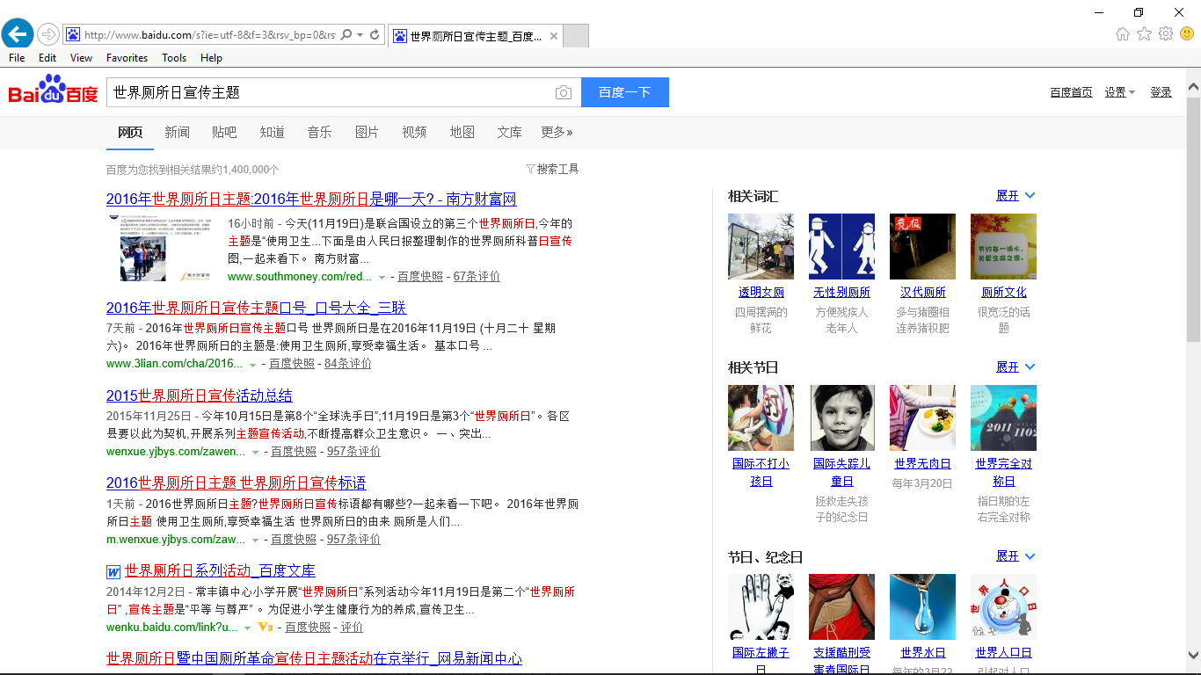Image resolution: width=1201 pixels, height=675 pixels.
Task: Click the scrollbar down arrow
Action: (x=1193, y=655)
